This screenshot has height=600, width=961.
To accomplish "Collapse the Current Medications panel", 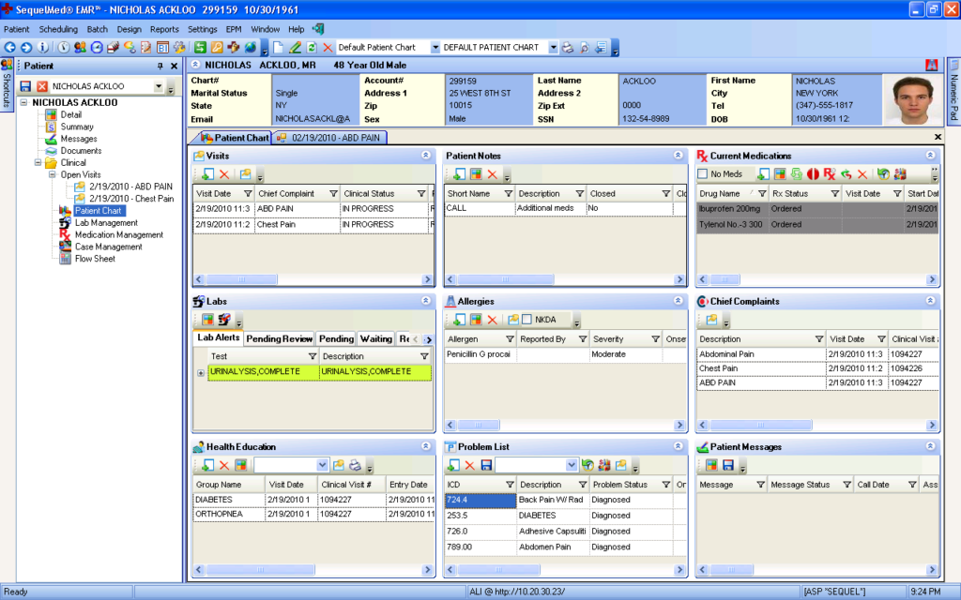I will coord(931,155).
